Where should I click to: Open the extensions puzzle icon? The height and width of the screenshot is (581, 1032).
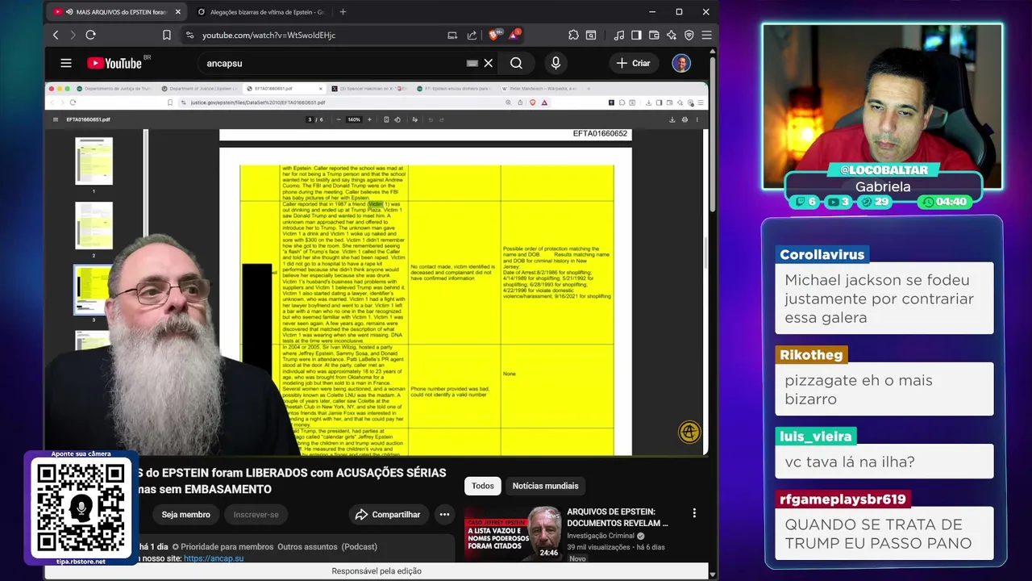pyautogui.click(x=573, y=36)
